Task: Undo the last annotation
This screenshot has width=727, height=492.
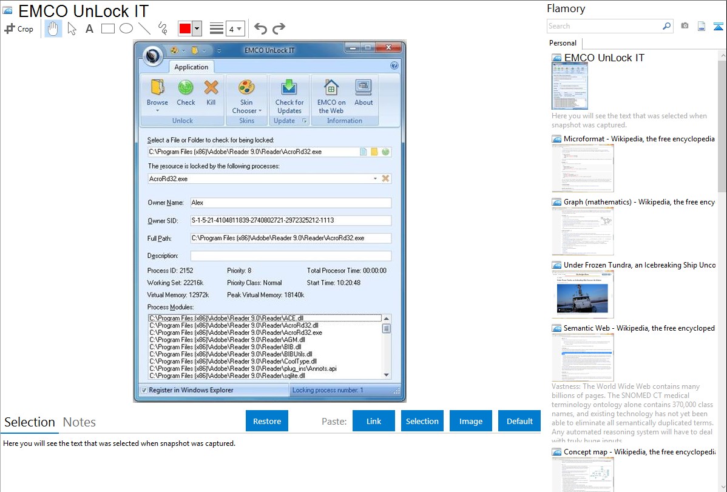Action: coord(260,29)
